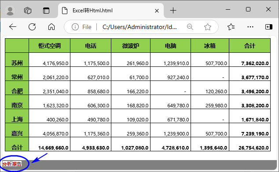Refresh the current page

tap(32, 27)
